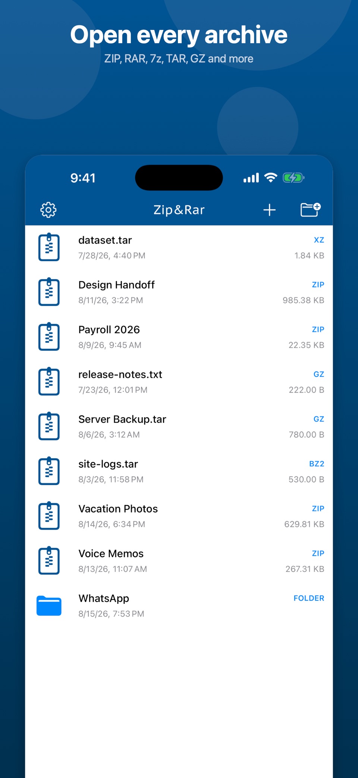Open the settings gear icon

click(x=48, y=210)
